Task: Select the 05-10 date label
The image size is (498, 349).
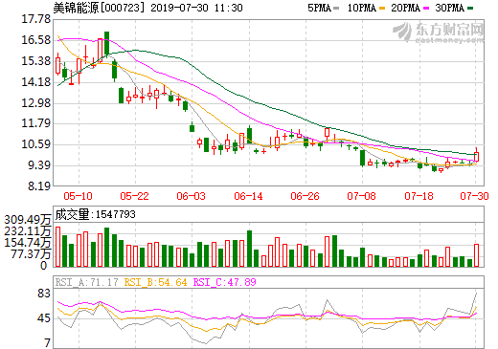Action: [x=78, y=196]
